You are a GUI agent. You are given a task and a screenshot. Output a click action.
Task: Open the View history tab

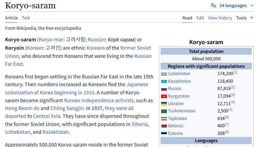point(220,18)
